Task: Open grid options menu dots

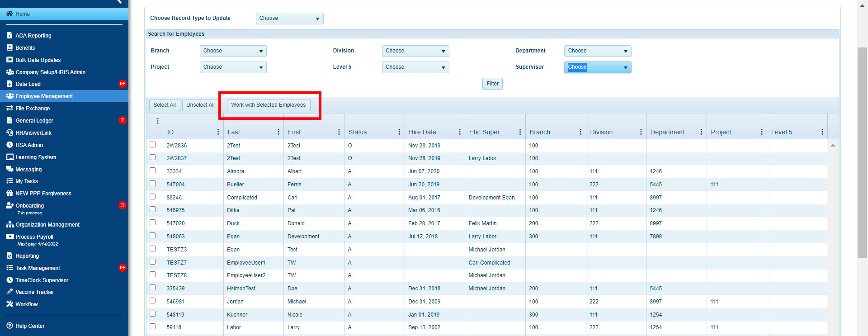Action: tap(157, 121)
